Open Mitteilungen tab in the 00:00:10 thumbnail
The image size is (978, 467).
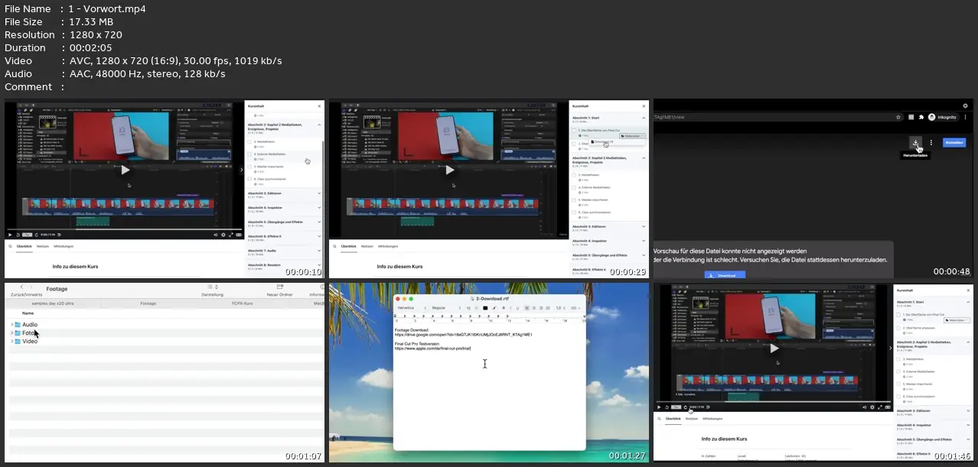(64, 246)
